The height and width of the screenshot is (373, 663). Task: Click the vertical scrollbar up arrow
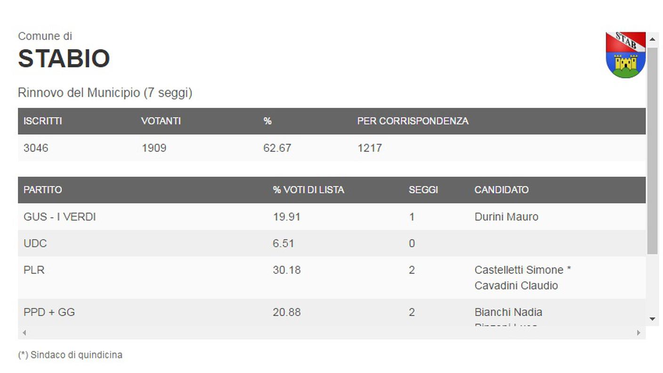pyautogui.click(x=652, y=39)
